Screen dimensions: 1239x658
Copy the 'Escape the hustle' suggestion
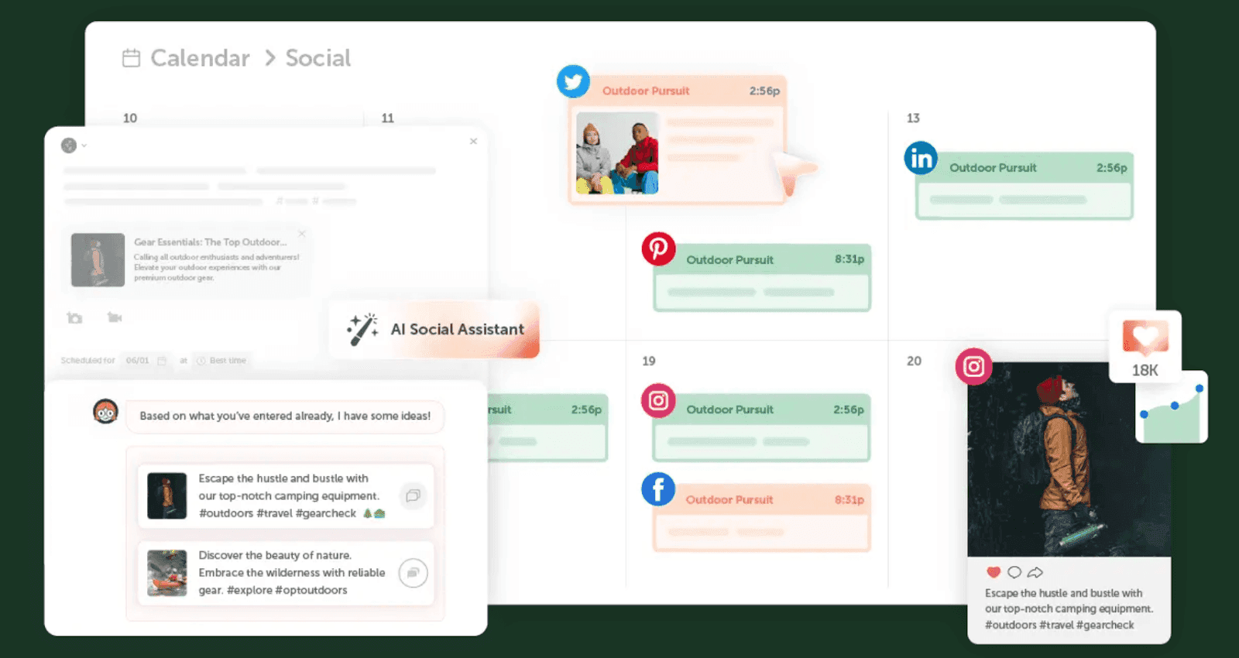(413, 495)
